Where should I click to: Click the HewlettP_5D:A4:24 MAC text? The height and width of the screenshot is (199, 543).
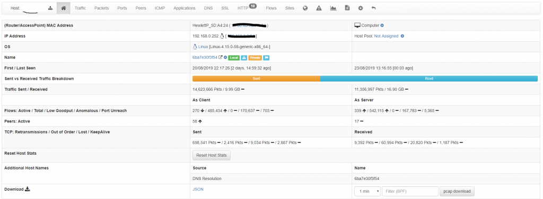pyautogui.click(x=210, y=25)
